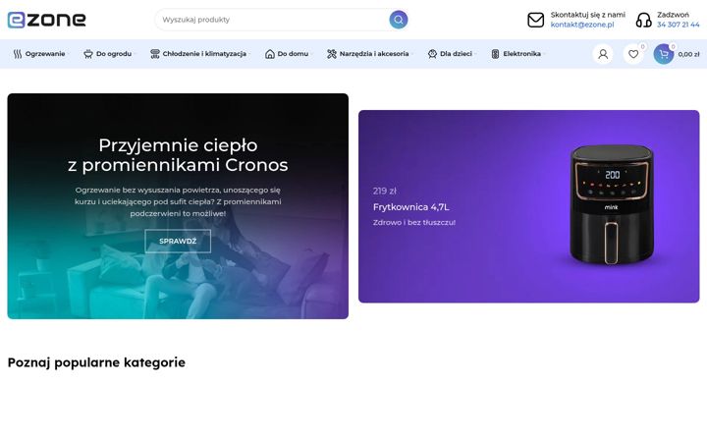Click the tools icon for Narzędzia
This screenshot has height=442, width=707.
click(332, 54)
